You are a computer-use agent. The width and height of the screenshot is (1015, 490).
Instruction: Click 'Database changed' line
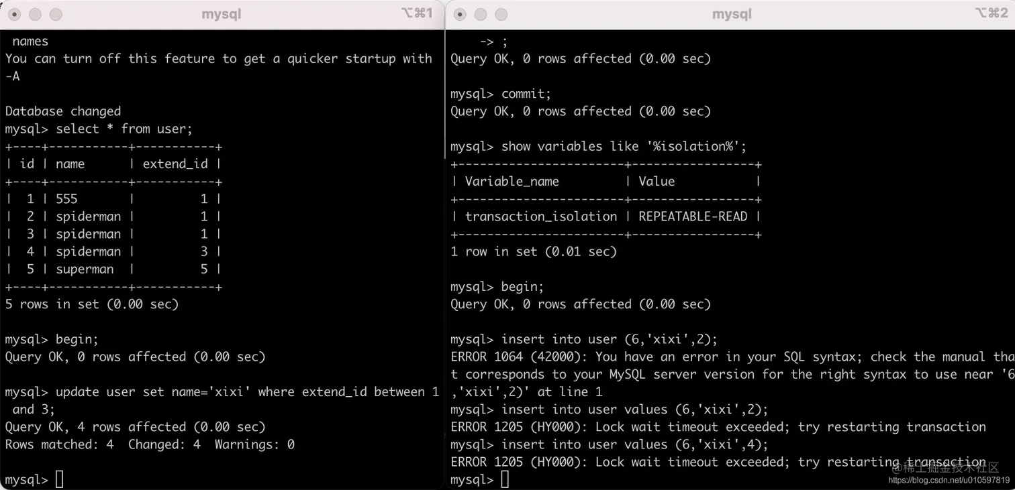tap(63, 111)
